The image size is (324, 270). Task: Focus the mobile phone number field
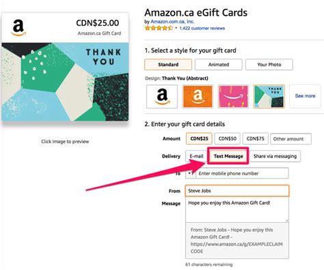pyautogui.click(x=242, y=173)
